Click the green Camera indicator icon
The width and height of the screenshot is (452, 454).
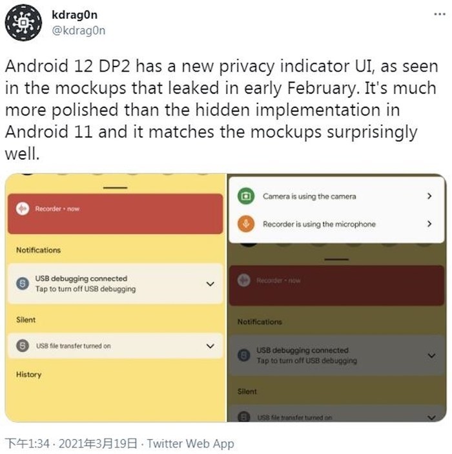point(245,196)
